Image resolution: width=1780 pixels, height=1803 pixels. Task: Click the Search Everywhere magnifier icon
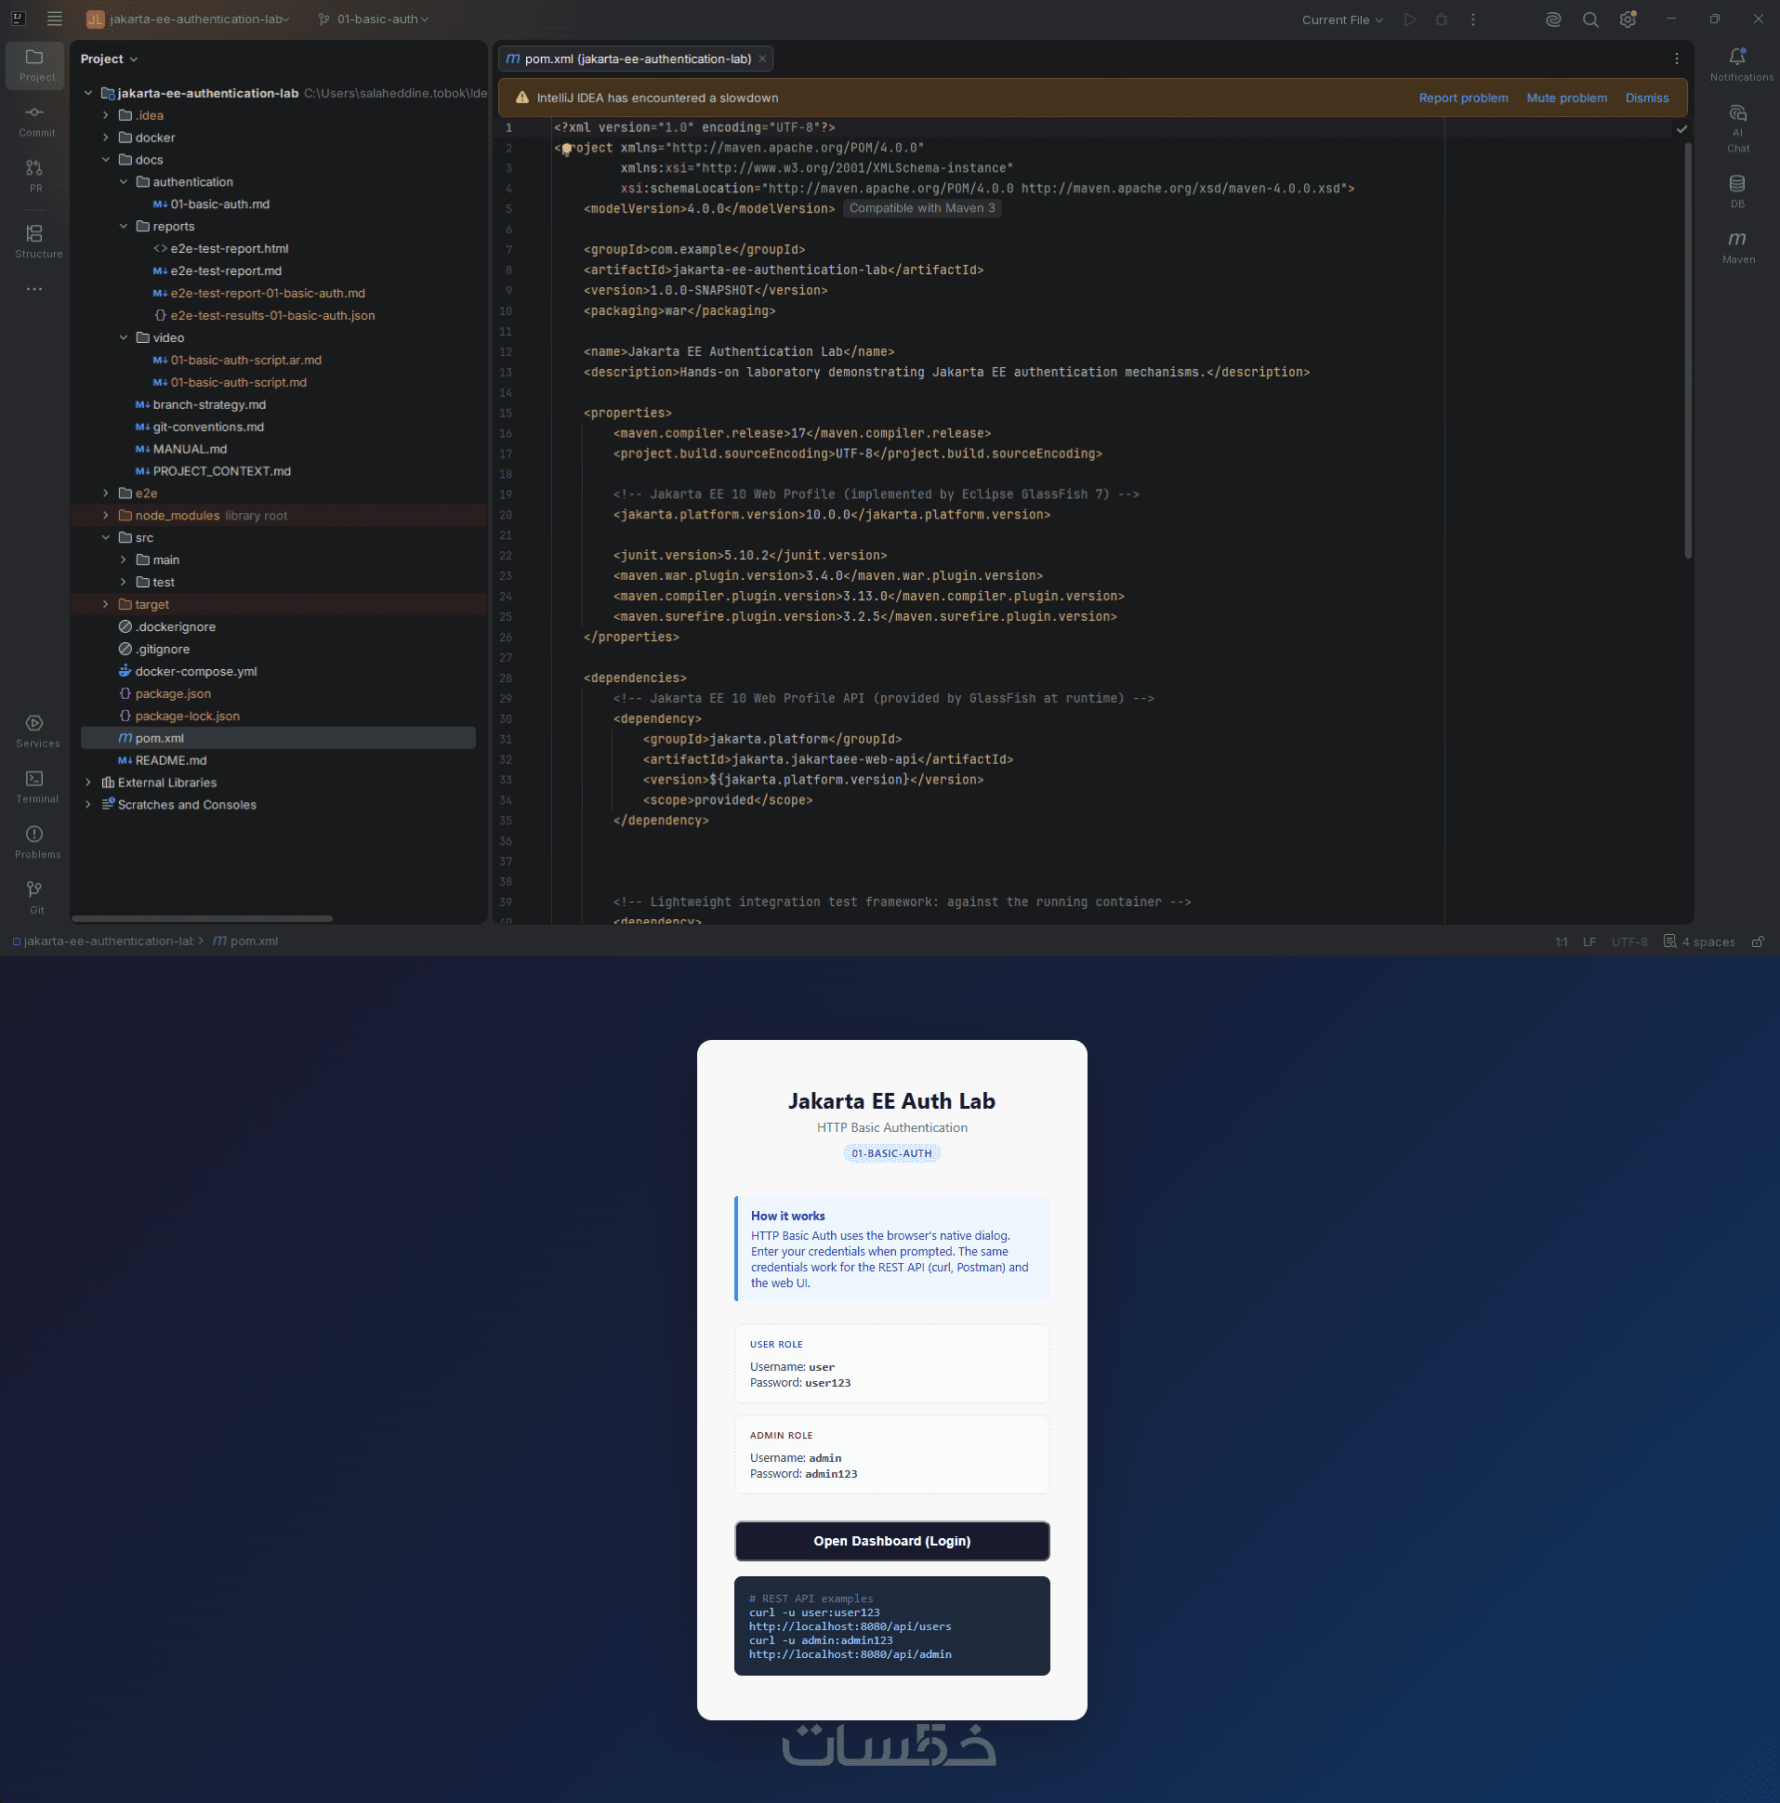[1590, 20]
